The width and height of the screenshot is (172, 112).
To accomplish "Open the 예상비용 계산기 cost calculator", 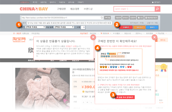I will coord(151,18).
